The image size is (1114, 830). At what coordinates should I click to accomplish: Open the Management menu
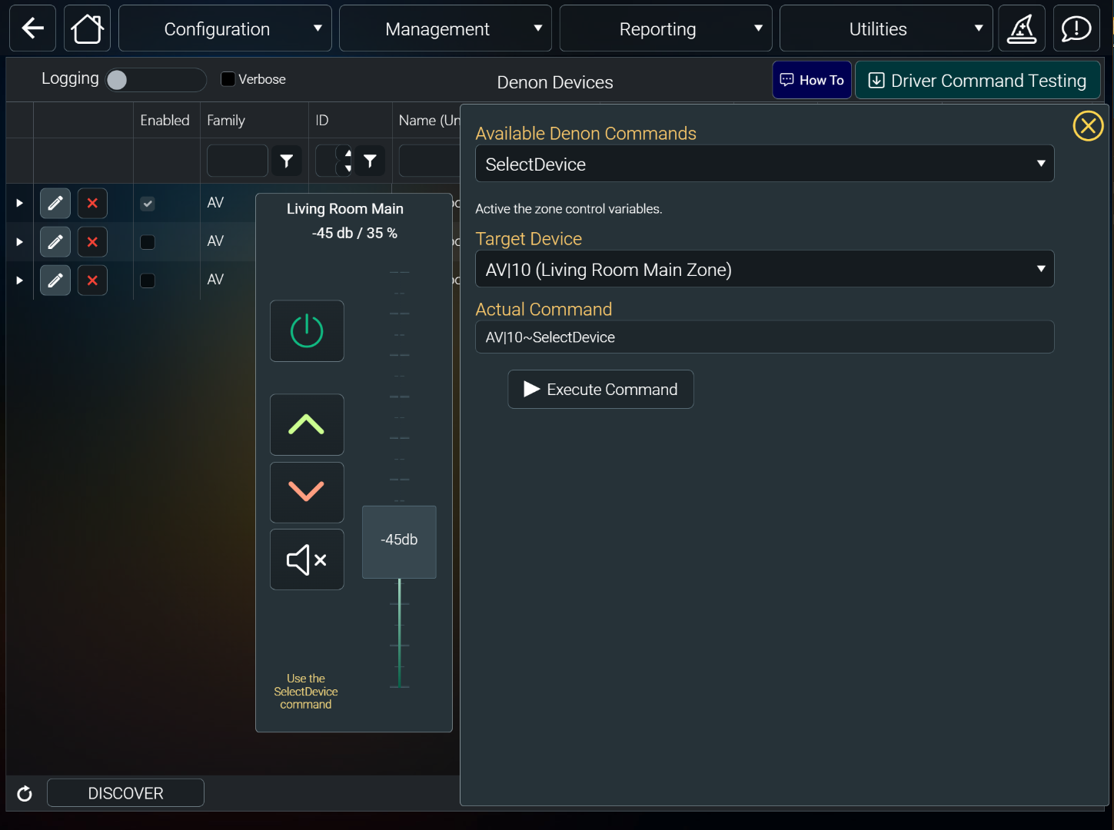coord(445,28)
